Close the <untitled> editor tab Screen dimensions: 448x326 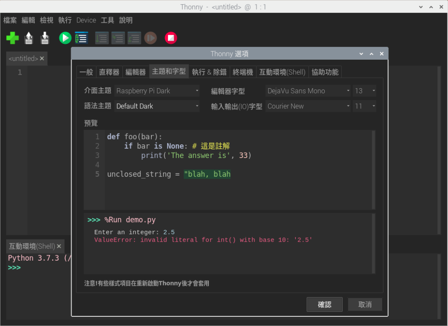coord(42,58)
